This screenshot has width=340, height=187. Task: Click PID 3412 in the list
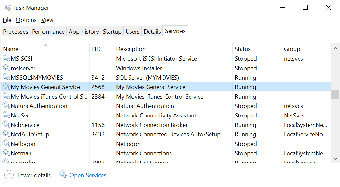pos(98,78)
